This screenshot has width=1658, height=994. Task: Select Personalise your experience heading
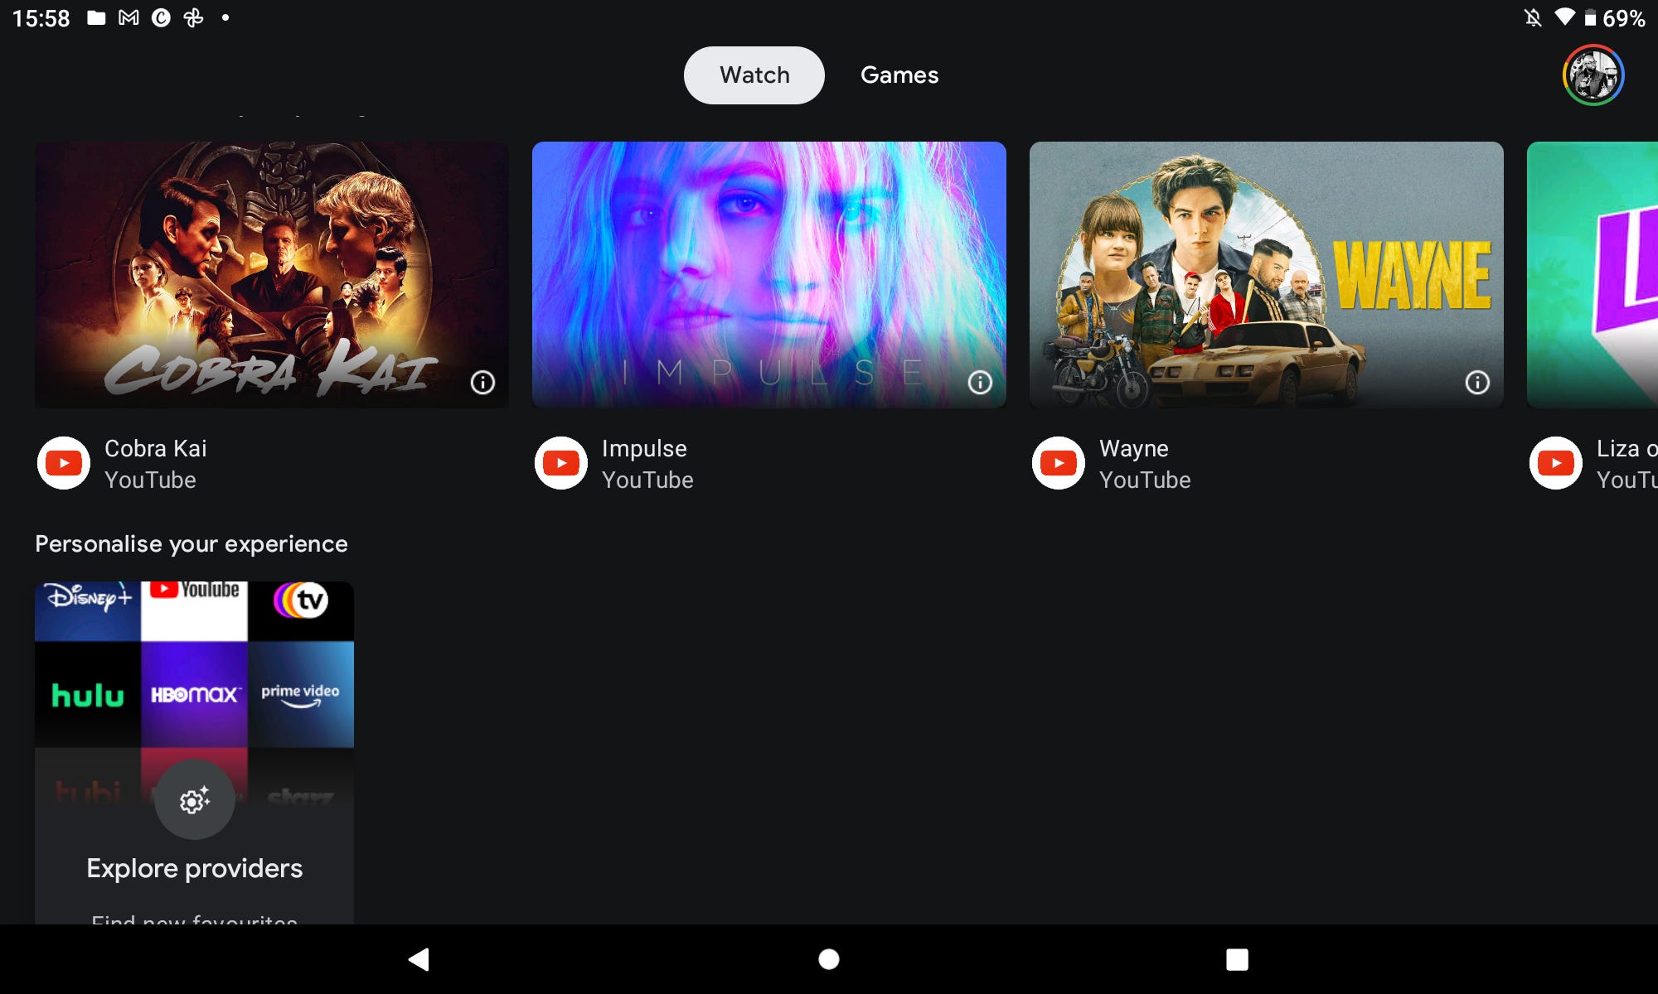(191, 544)
